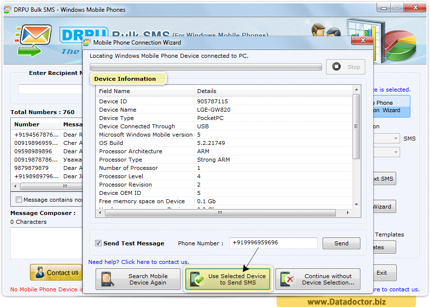Click the device search progress bar

click(x=205, y=67)
